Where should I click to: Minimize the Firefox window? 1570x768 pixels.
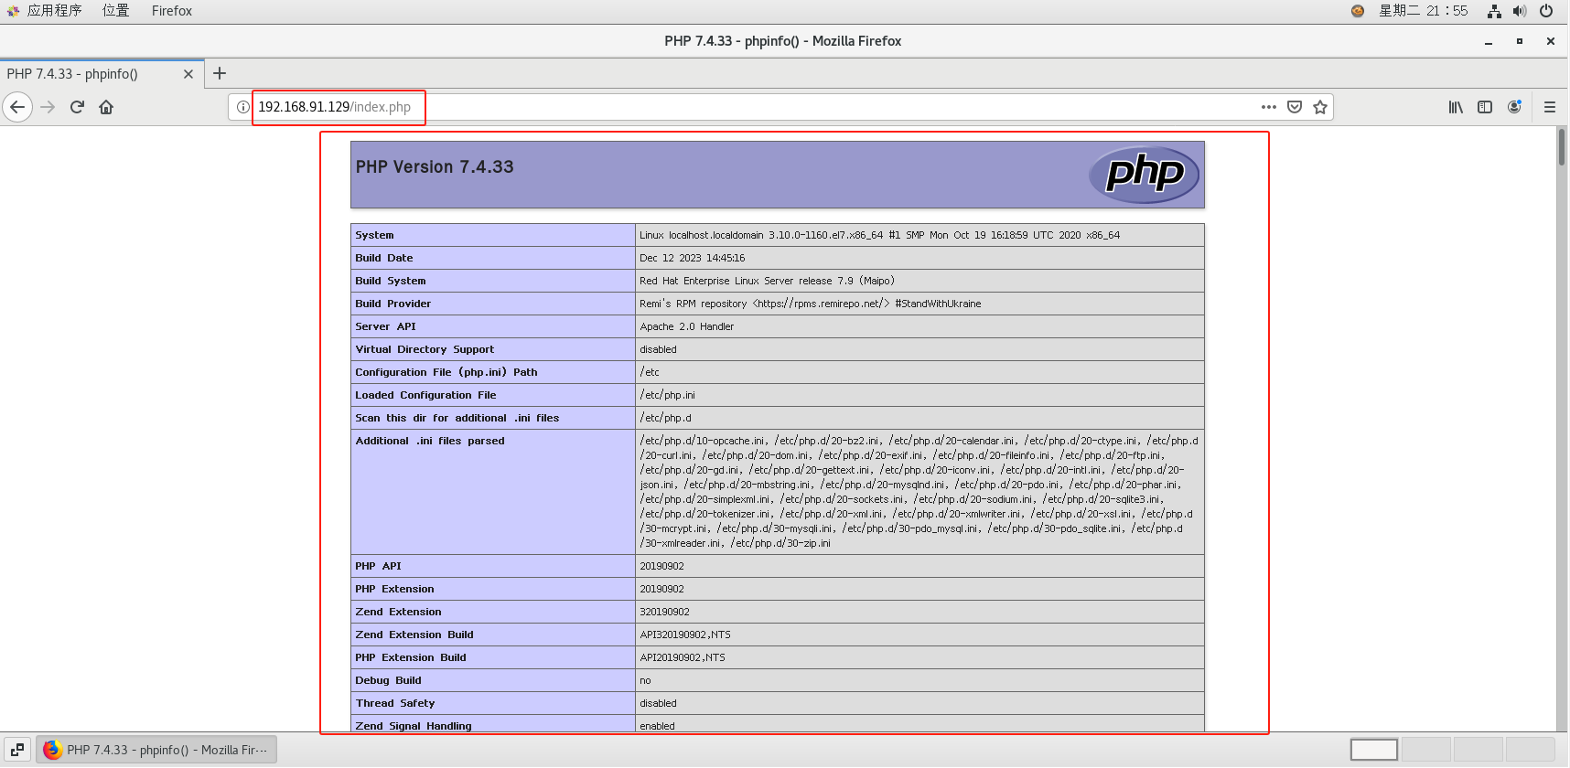tap(1489, 41)
